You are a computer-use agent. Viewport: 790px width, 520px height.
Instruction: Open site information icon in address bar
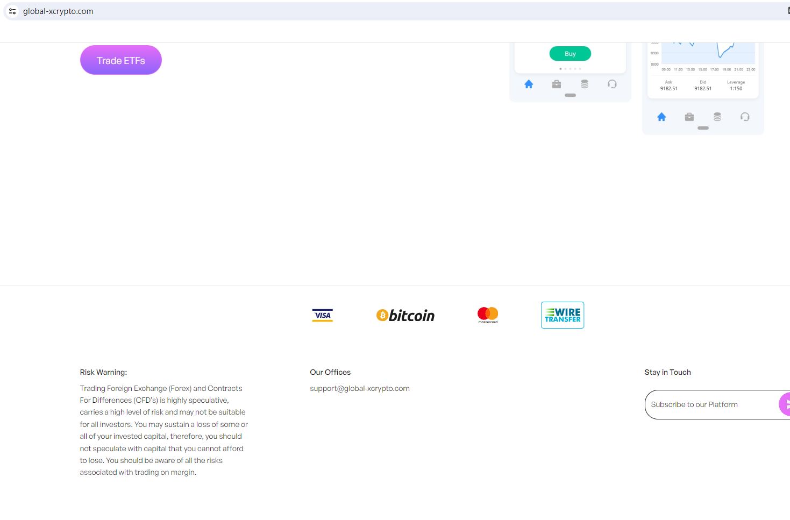click(12, 11)
